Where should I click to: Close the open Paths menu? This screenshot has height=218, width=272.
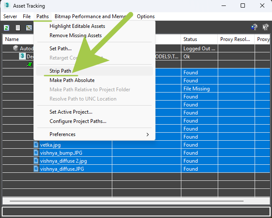[x=42, y=16]
